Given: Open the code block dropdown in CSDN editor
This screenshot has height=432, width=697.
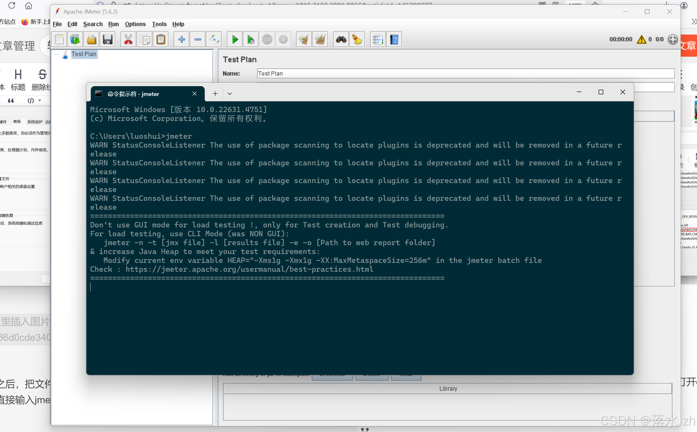Looking at the screenshot, I should point(40,101).
